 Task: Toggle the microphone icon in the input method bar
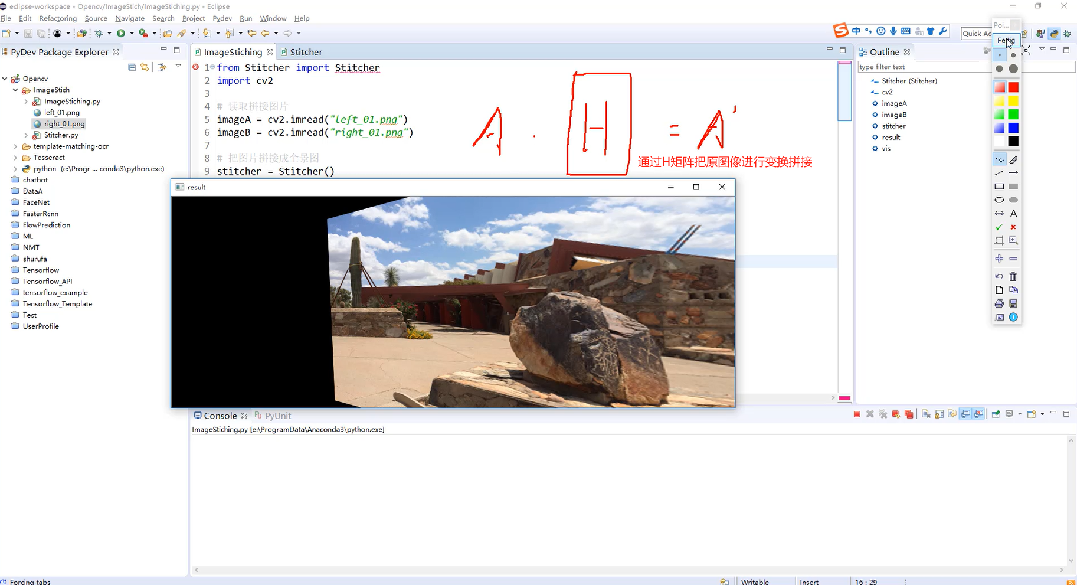893,31
